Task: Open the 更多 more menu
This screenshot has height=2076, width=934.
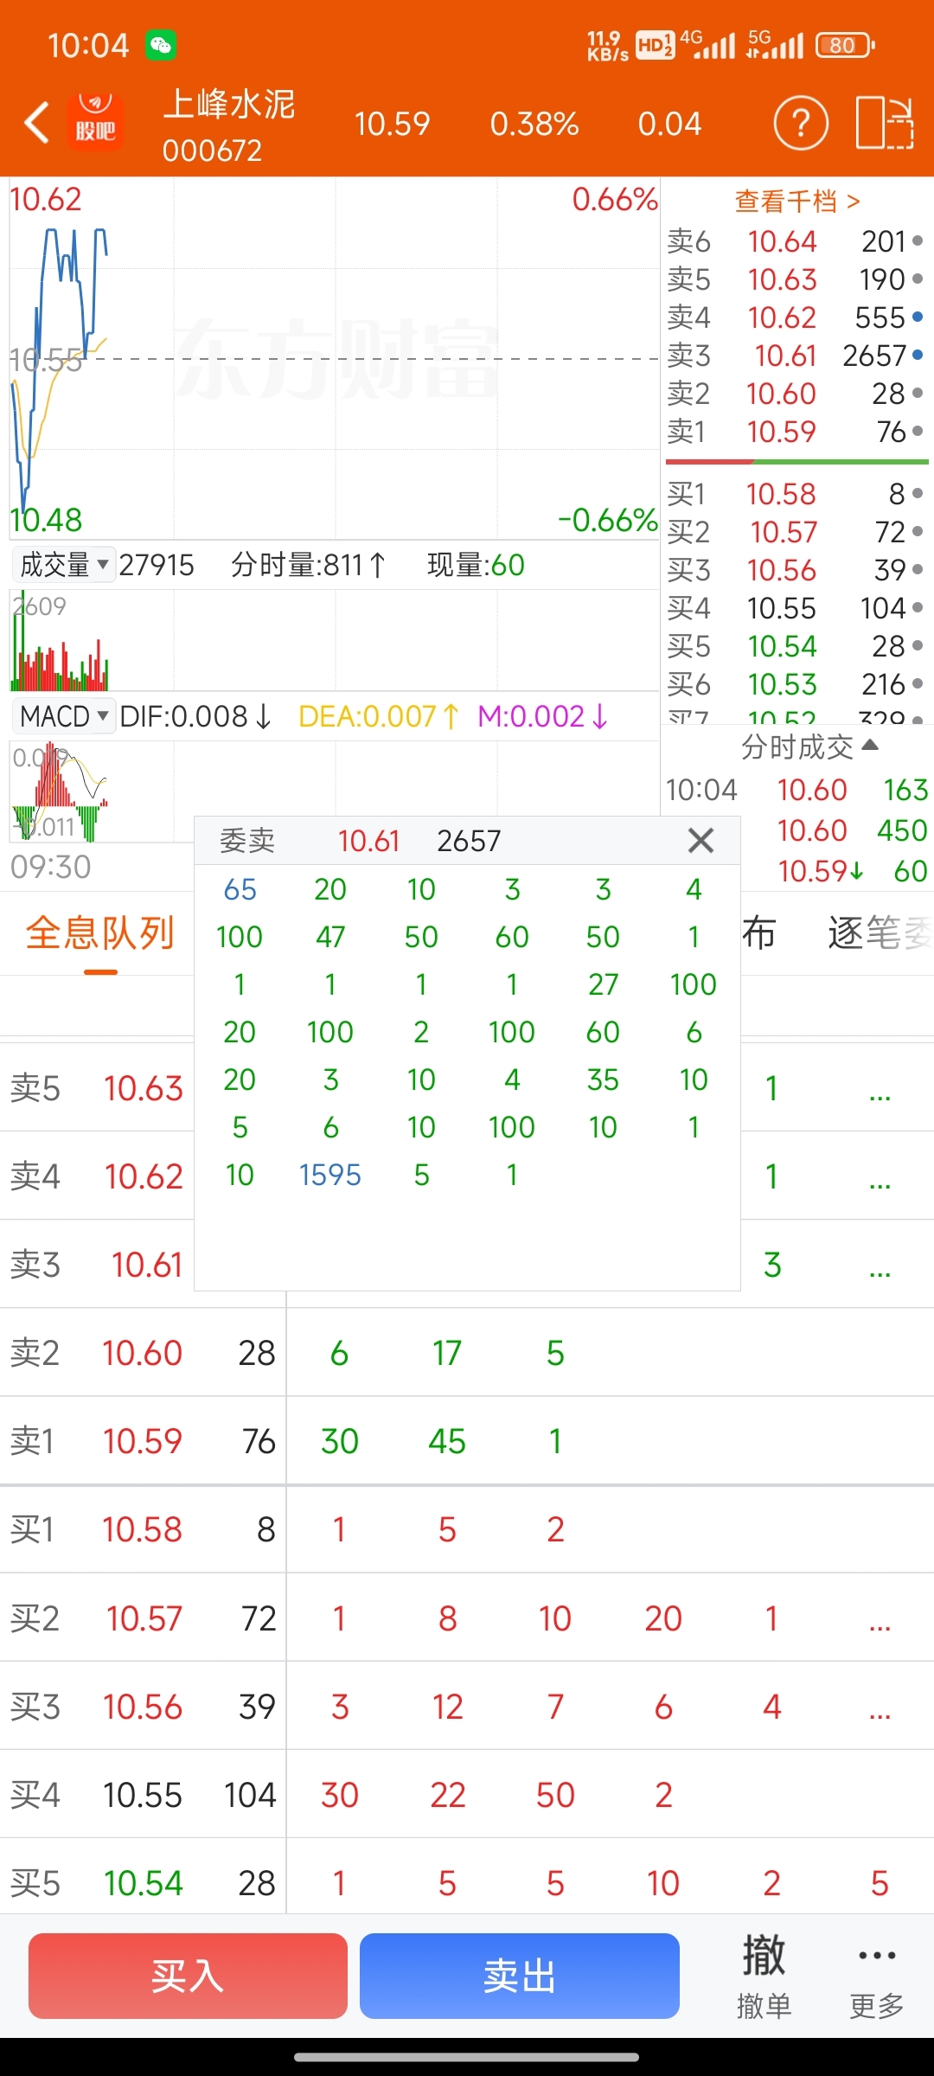Action: (877, 1976)
